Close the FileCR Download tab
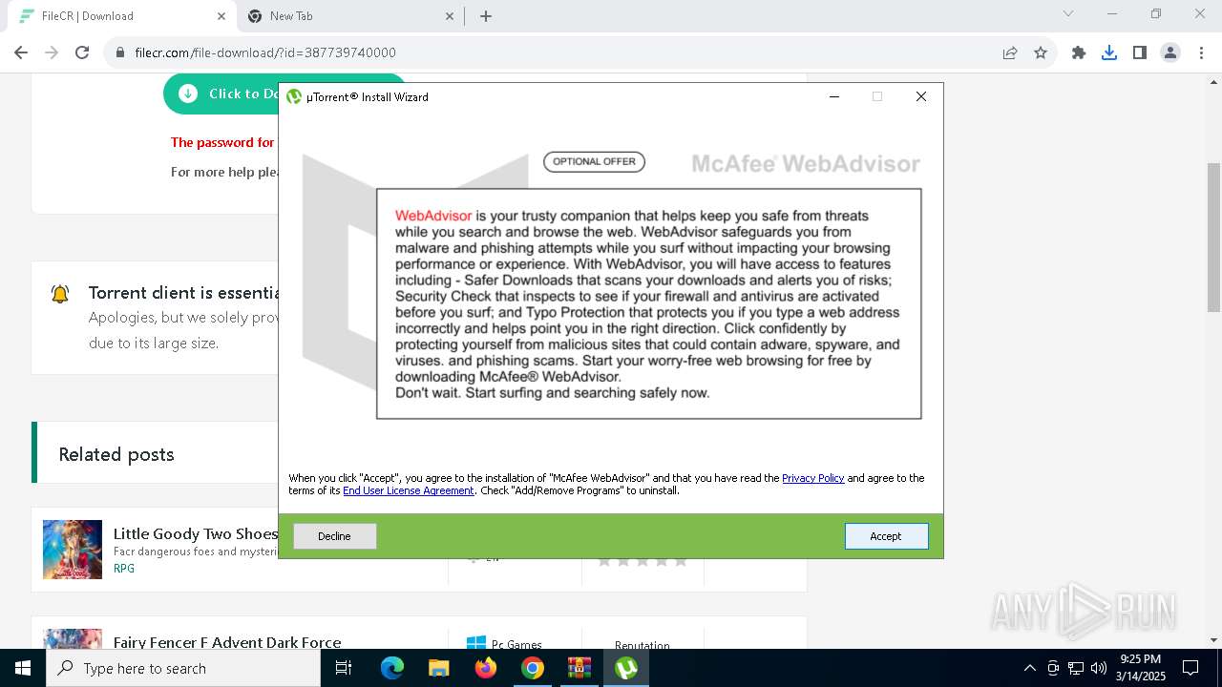1222x687 pixels. click(221, 16)
